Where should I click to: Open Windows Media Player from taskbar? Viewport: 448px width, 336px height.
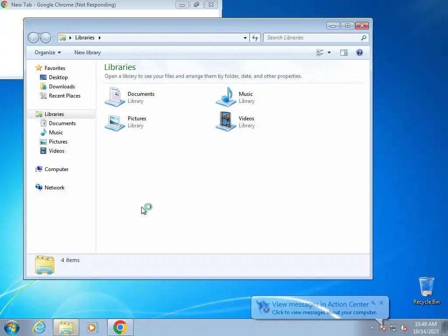[93, 327]
